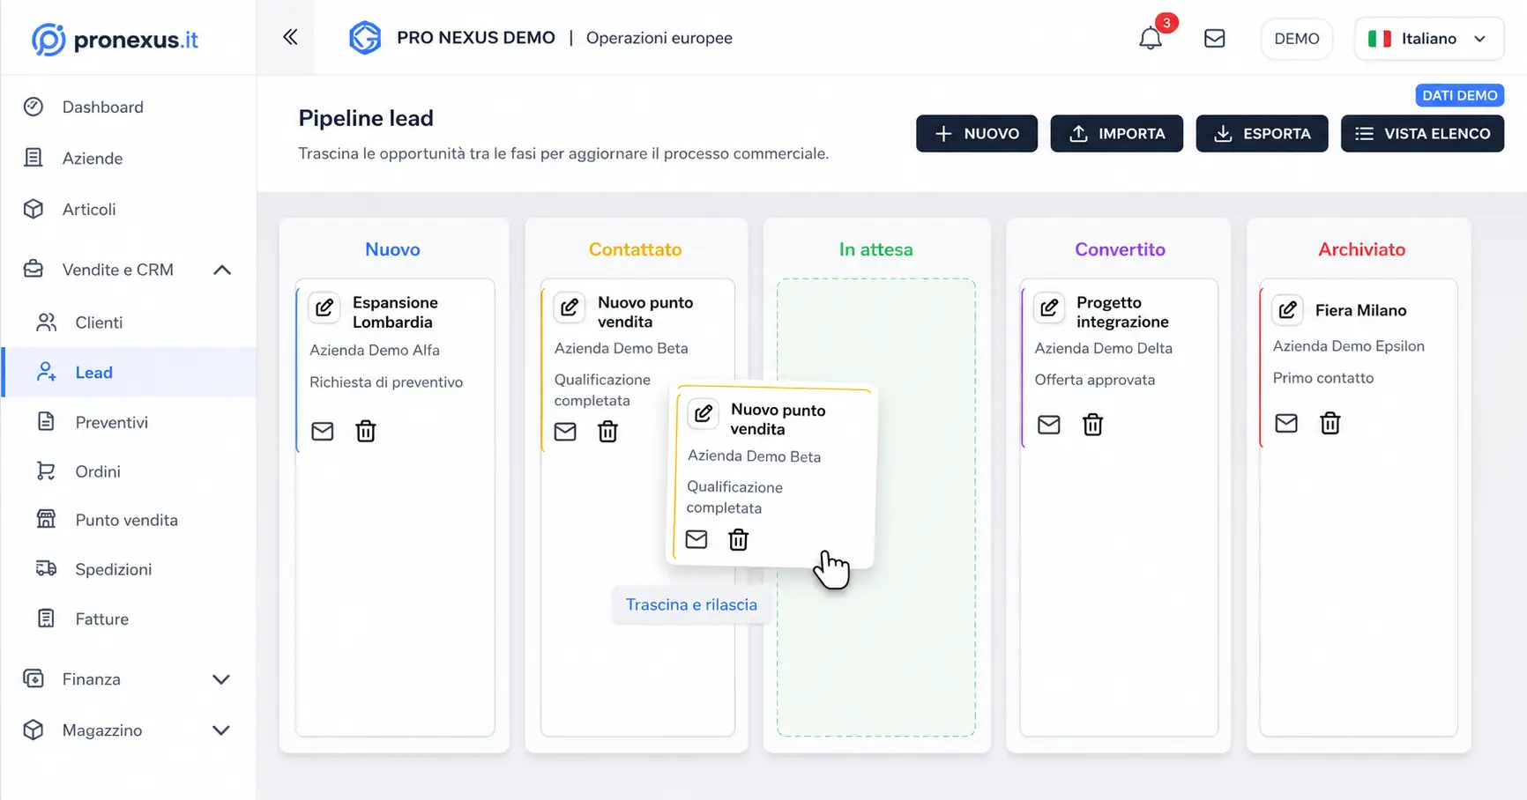
Task: Open Articoli in sidebar
Action: pos(129,209)
